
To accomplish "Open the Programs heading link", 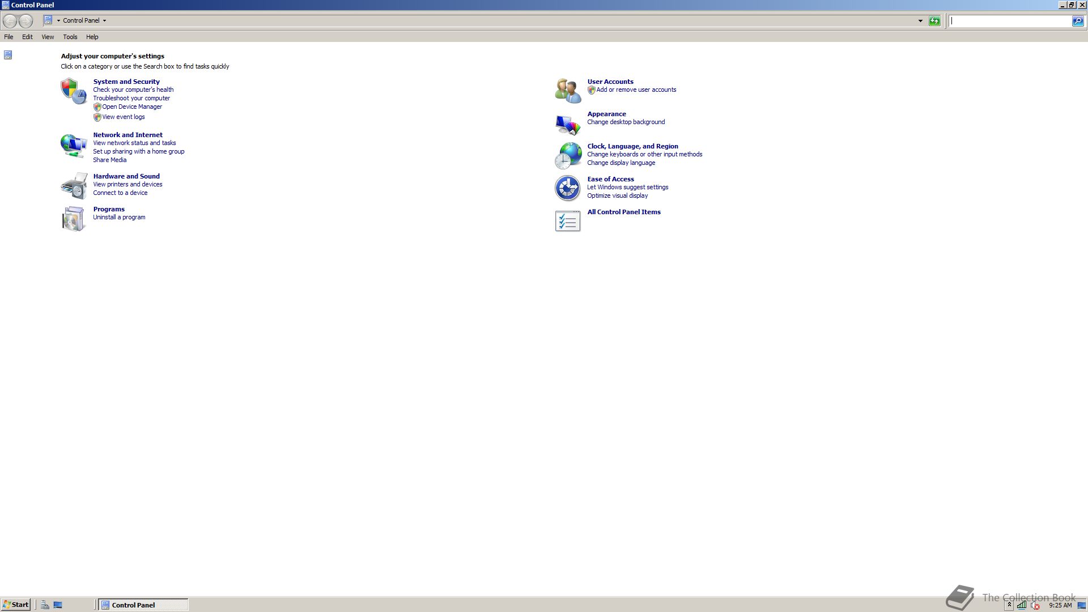I will tap(109, 209).
